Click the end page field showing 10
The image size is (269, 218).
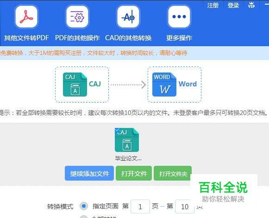click(185, 206)
